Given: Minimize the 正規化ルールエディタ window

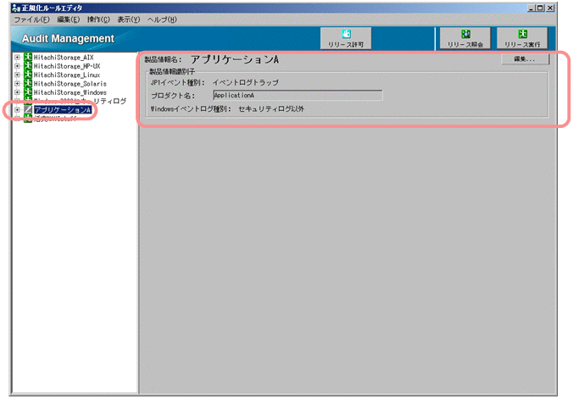Looking at the screenshot, I should [x=531, y=8].
